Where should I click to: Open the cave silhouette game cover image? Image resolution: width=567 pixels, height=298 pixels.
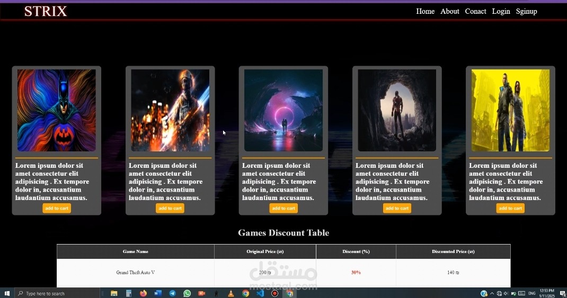397,110
